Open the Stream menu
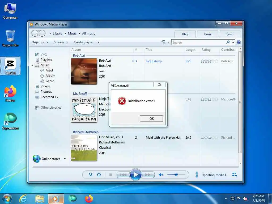The width and height of the screenshot is (272, 204). [x=61, y=42]
